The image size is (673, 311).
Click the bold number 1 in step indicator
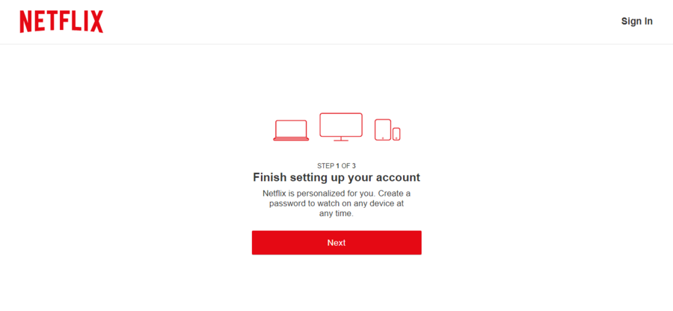coord(338,165)
